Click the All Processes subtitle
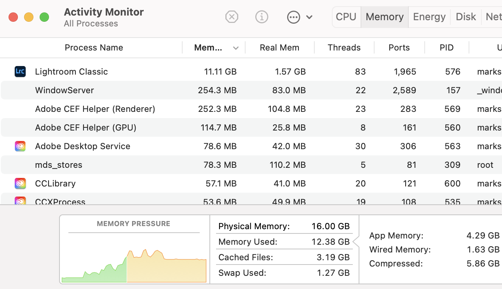 (91, 24)
